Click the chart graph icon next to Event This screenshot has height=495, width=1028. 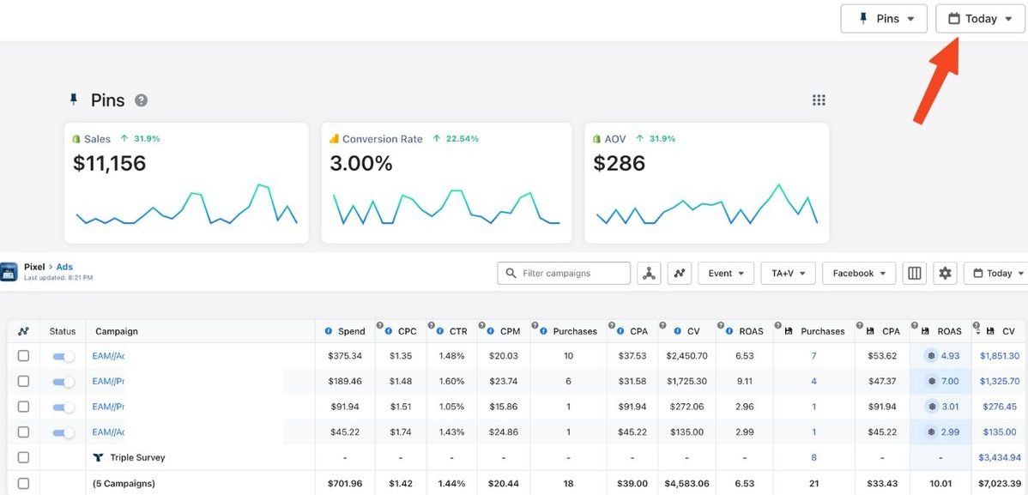coord(680,274)
